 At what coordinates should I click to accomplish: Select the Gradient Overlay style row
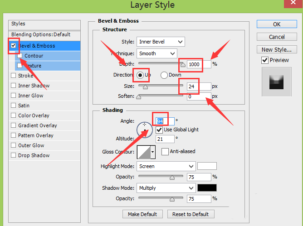tap(44, 125)
